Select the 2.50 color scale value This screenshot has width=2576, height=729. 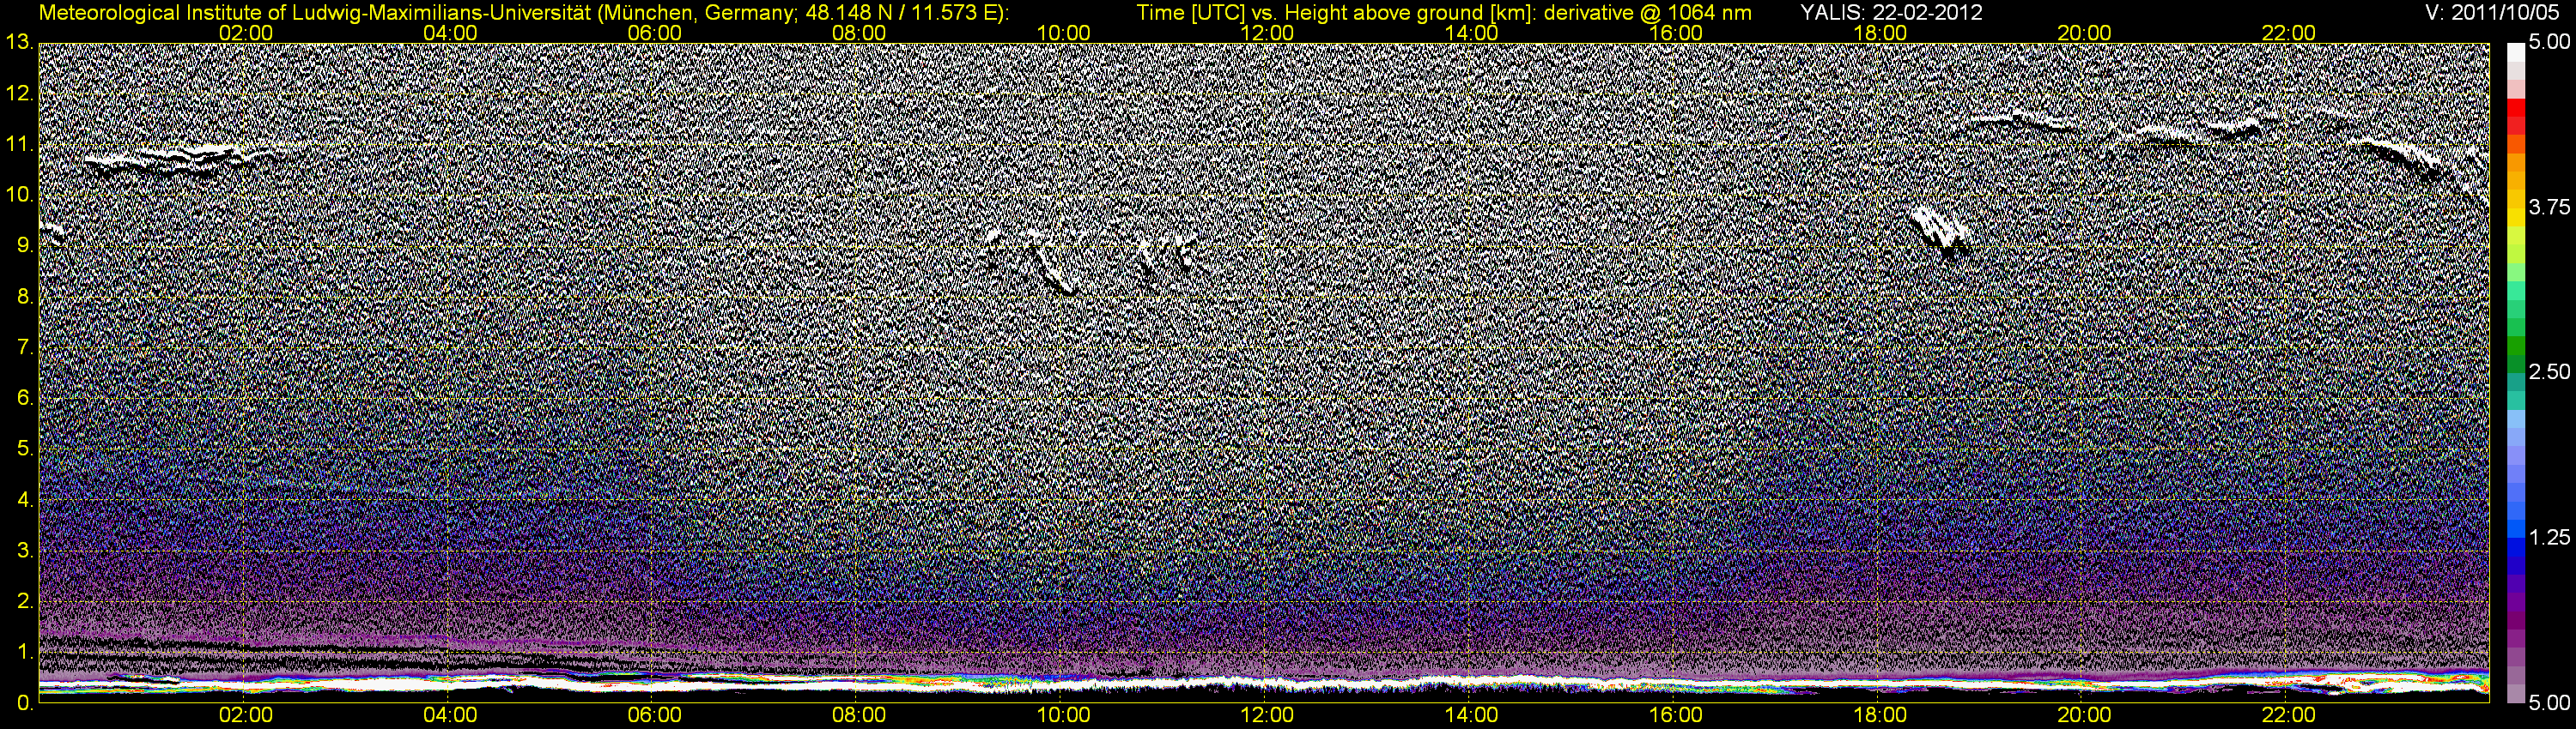[2548, 372]
